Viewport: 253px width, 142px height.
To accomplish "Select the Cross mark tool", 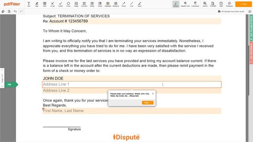I will click(x=53, y=4).
